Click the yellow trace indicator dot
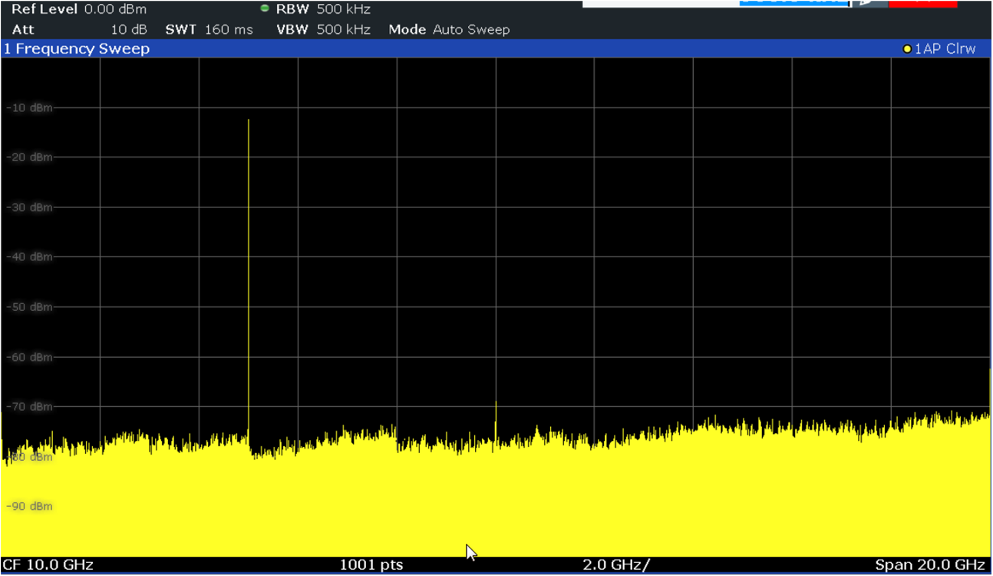993x576 pixels. coord(908,48)
